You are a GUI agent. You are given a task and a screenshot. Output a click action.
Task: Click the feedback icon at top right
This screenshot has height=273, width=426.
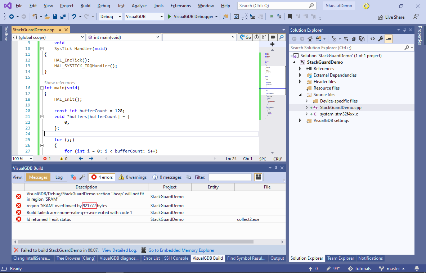(416, 17)
